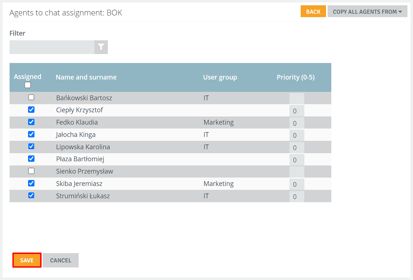Select the name Jałocha Kinga
413x280 pixels.
point(76,135)
